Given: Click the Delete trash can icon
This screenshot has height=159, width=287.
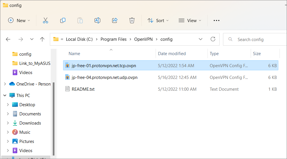Looking at the screenshot, I should pyautogui.click(x=132, y=20).
